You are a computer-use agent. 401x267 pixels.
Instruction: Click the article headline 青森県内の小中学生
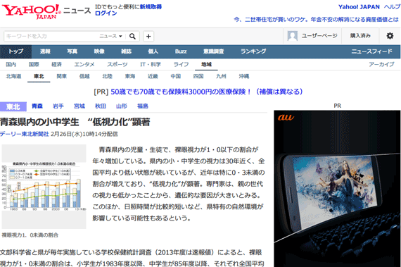75,122
